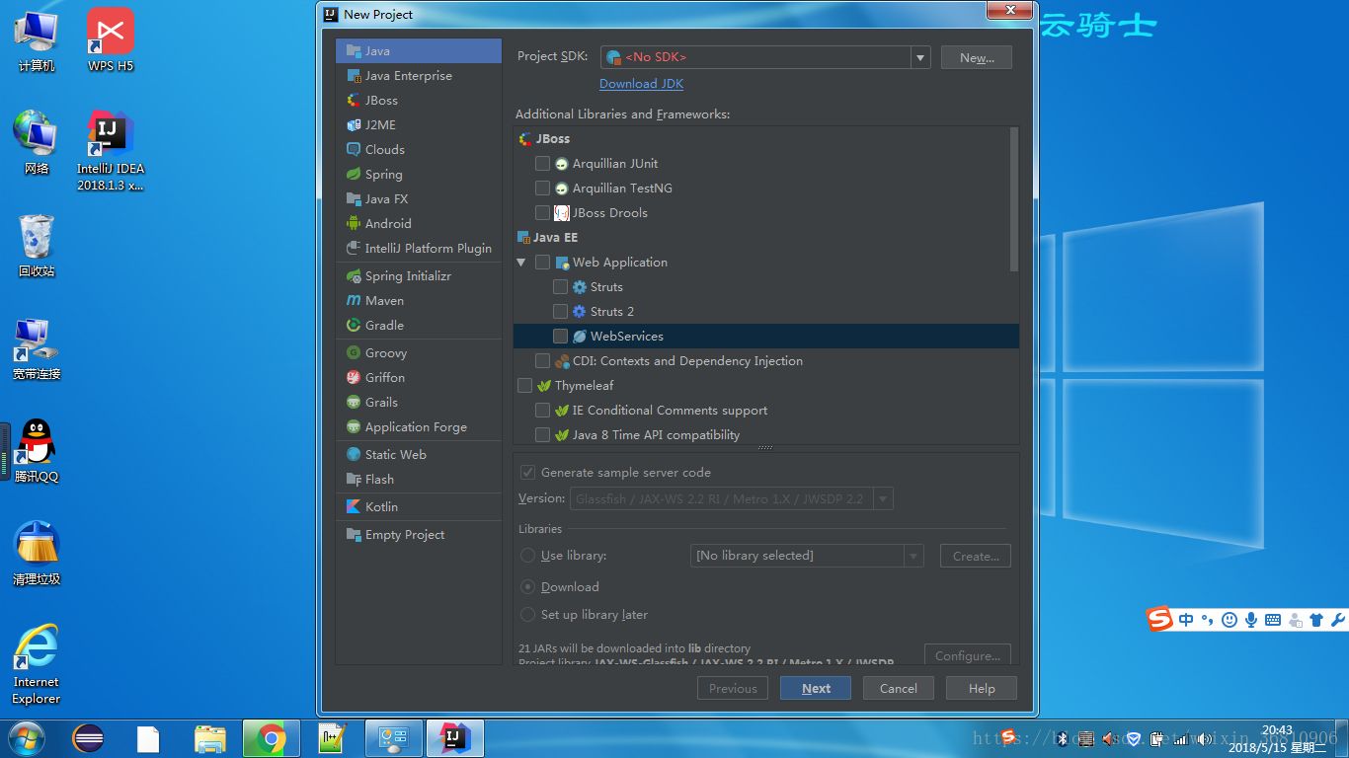Open Sogou toolbox wrench icon
Screen dimensions: 1349x758
click(1337, 620)
